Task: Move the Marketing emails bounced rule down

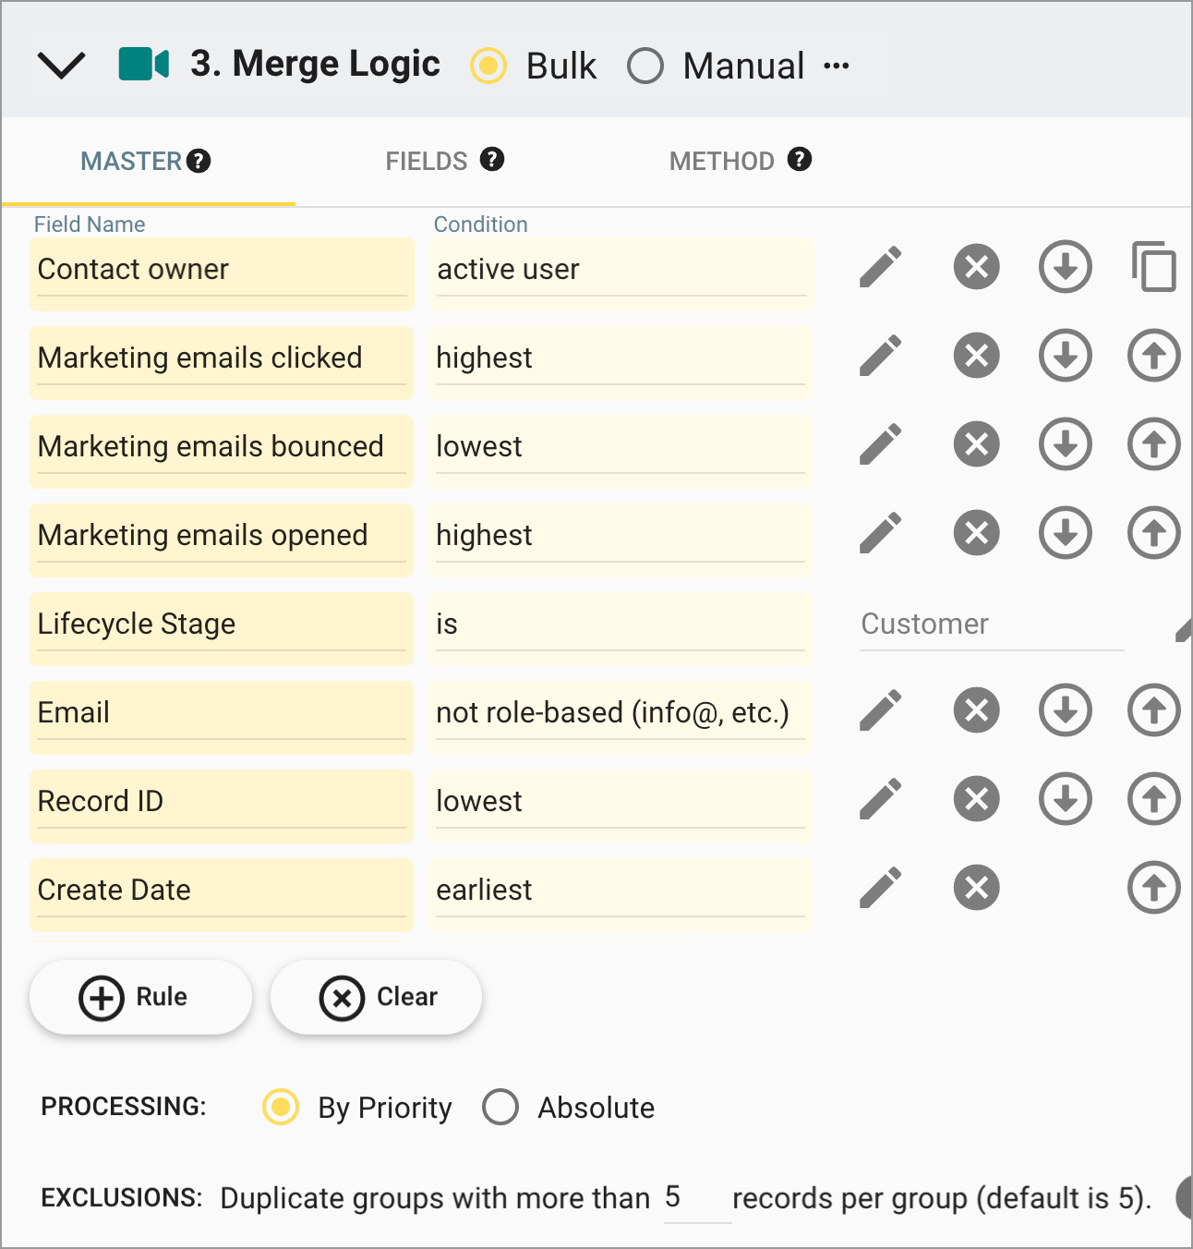Action: 1066,444
